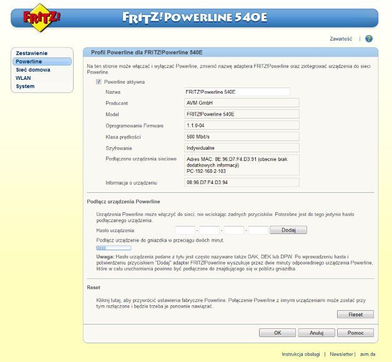Viewport: 392px width, 362px height.
Task: Click the device MAC 08:96:D7:F4:D3:94
Action: pyautogui.click(x=242, y=182)
